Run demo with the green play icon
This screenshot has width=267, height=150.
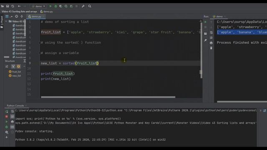(50, 6)
